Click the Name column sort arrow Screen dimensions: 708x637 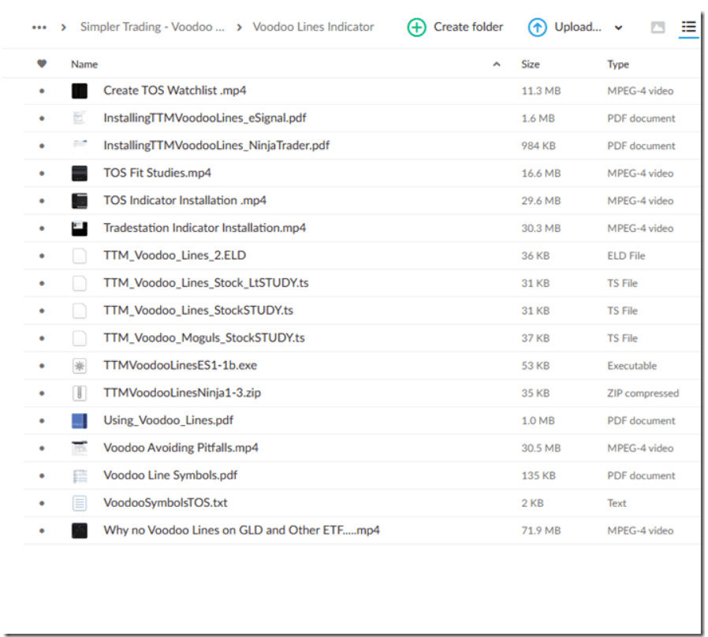[x=496, y=63]
